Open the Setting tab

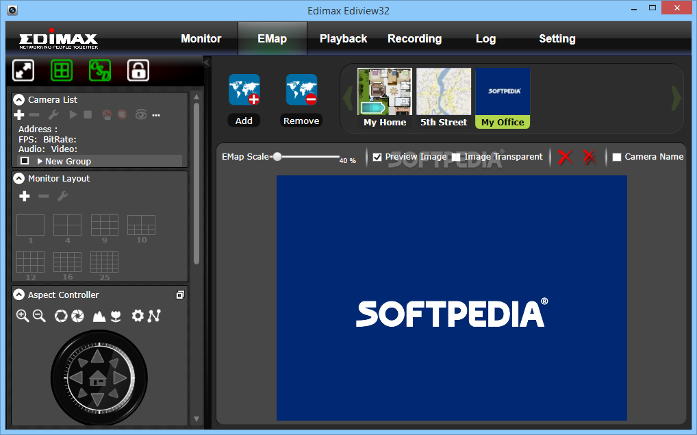tap(557, 38)
